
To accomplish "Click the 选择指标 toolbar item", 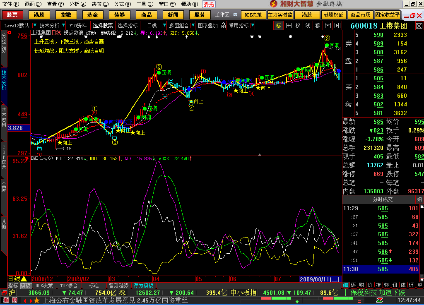I will click(128, 26).
